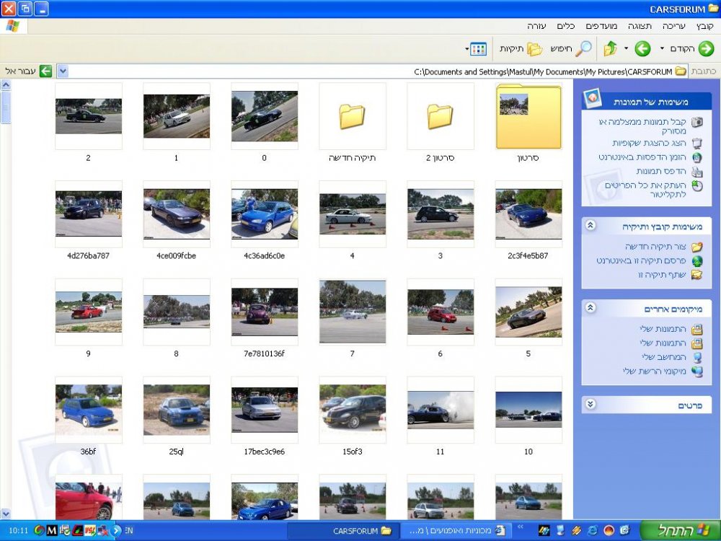This screenshot has height=541, width=721.
Task: Expand the Details (פרטים) panel
Action: click(590, 405)
